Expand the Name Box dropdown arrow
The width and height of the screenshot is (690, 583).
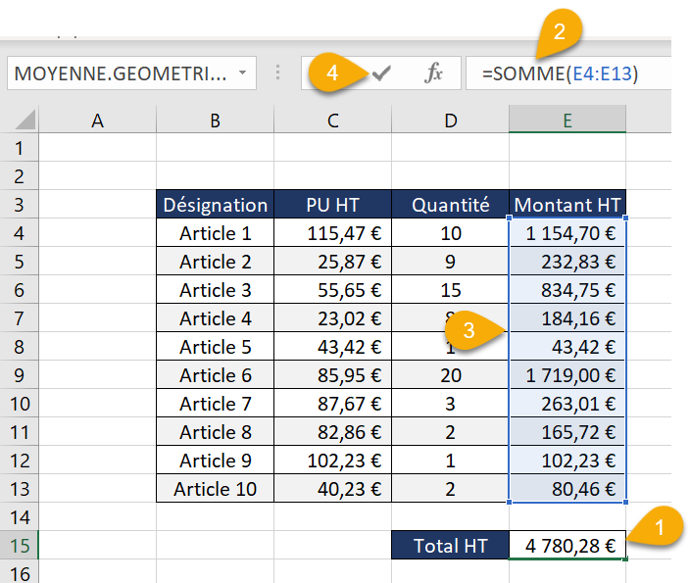242,73
